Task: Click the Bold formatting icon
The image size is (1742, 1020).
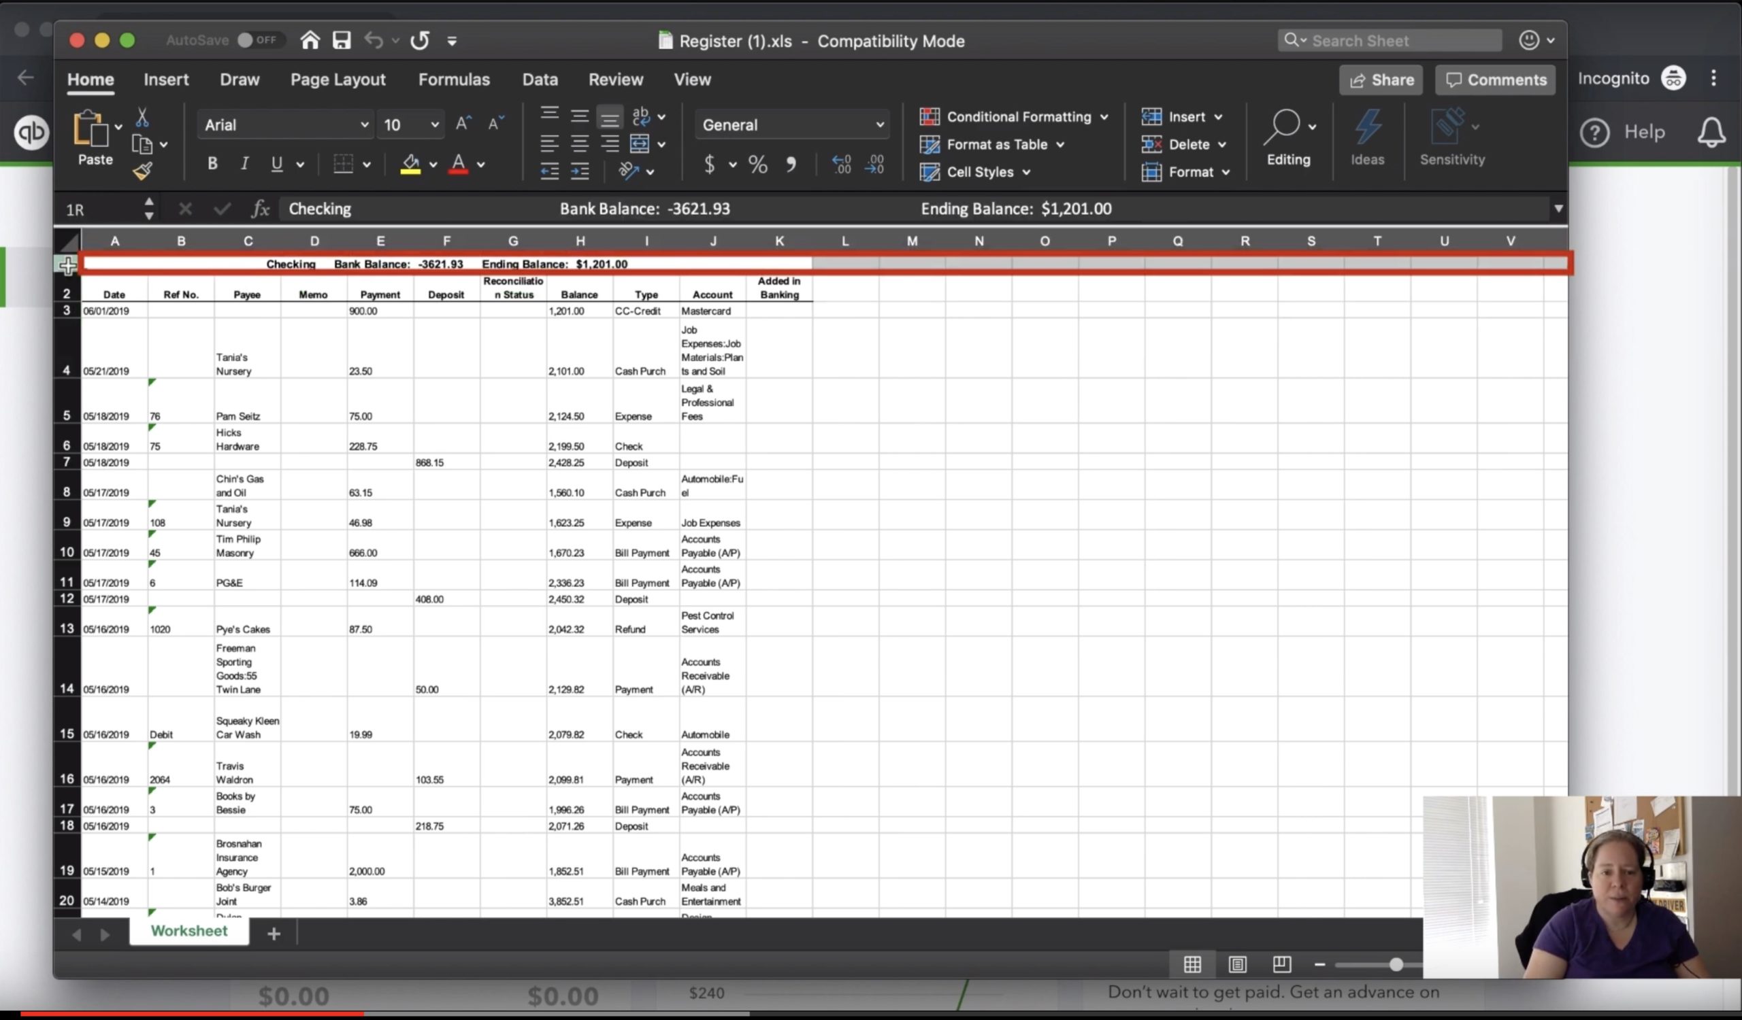Action: pyautogui.click(x=212, y=164)
